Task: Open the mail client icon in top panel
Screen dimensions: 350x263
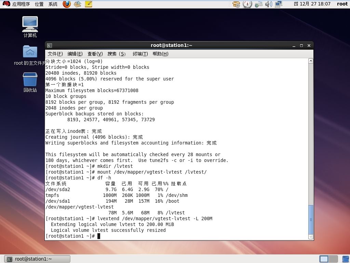Action: coord(78,4)
